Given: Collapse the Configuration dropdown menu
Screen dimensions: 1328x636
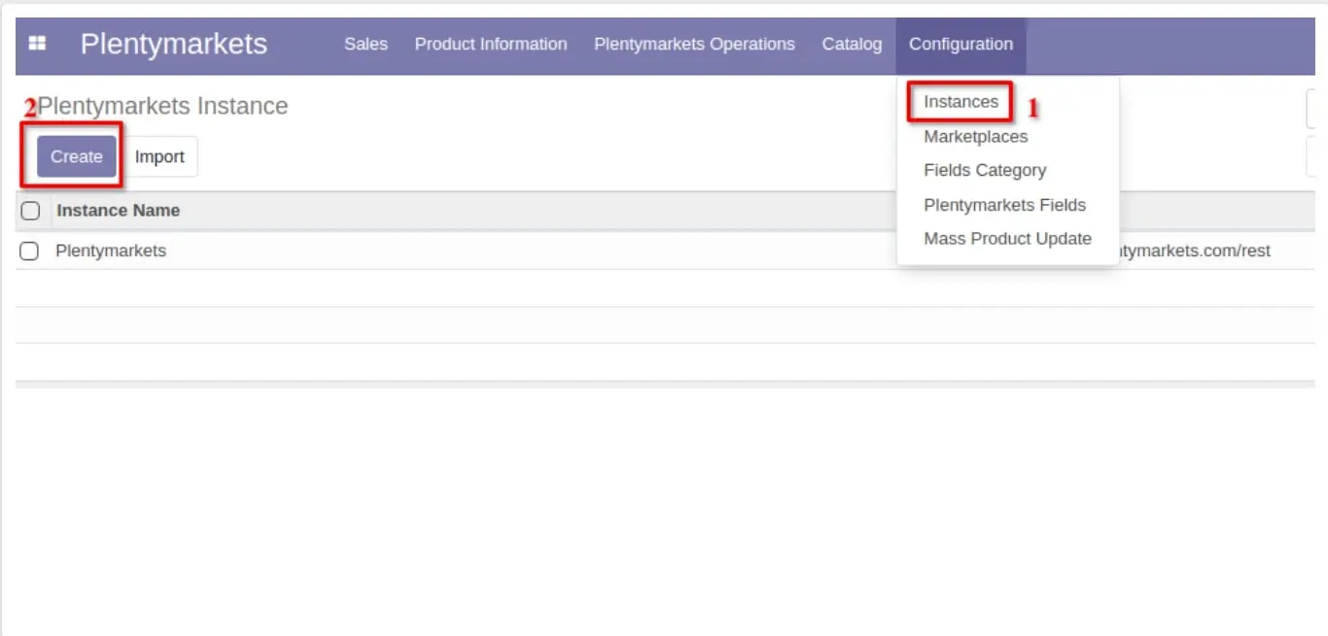Looking at the screenshot, I should (961, 44).
